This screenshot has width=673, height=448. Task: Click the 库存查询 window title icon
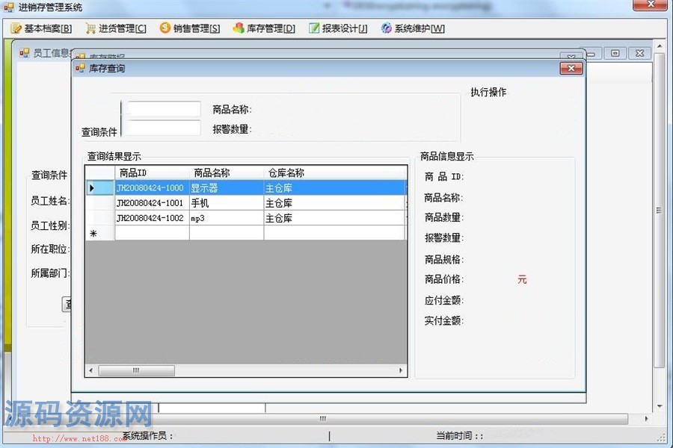tap(80, 68)
